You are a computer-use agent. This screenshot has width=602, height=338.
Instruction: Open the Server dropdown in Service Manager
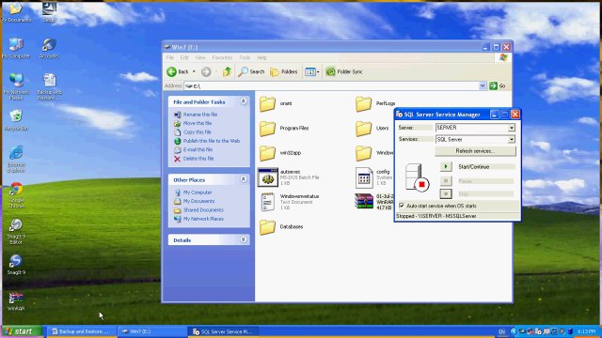pos(511,128)
